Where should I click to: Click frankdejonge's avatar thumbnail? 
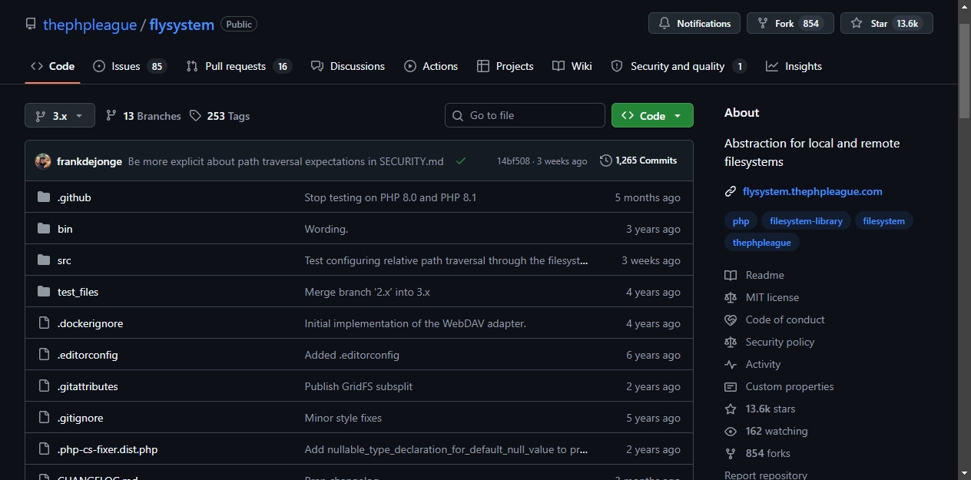[43, 161]
